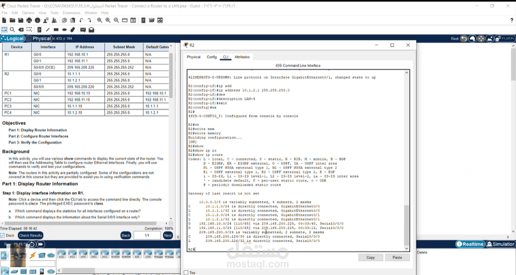
Task: Click the Zoom In magnifier icon
Action: 100,20
